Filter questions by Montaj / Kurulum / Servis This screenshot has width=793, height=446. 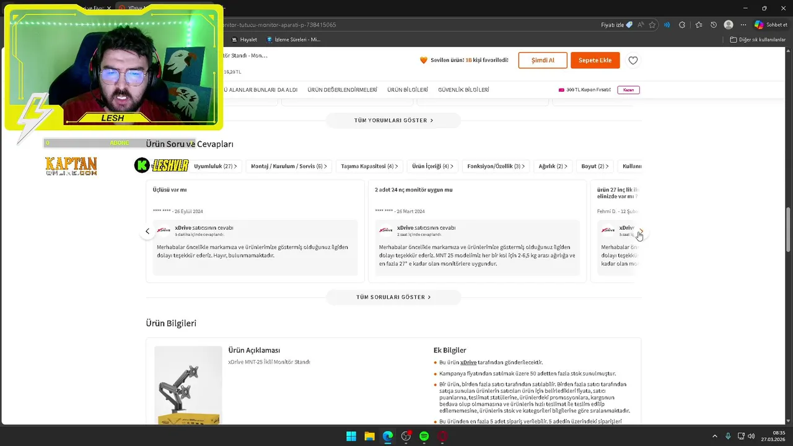click(x=289, y=166)
